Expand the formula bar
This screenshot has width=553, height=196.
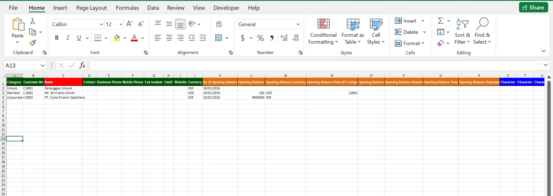point(546,65)
